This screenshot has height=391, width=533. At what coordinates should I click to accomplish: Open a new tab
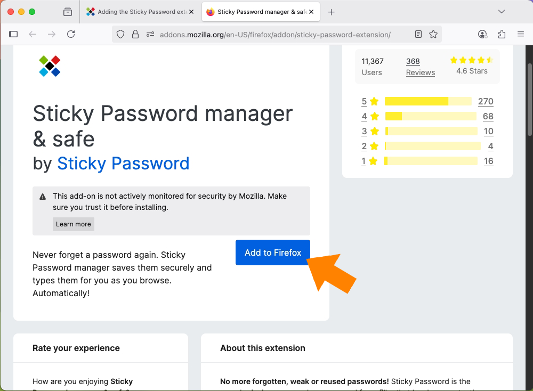tap(331, 12)
